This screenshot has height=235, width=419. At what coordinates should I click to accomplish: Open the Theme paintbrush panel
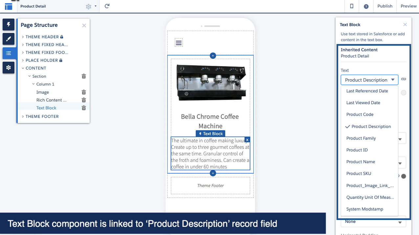click(9, 39)
